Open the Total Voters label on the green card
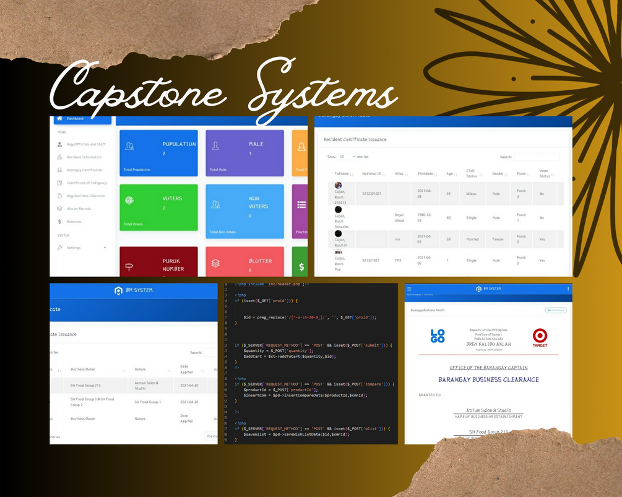The image size is (622, 497). tap(133, 224)
